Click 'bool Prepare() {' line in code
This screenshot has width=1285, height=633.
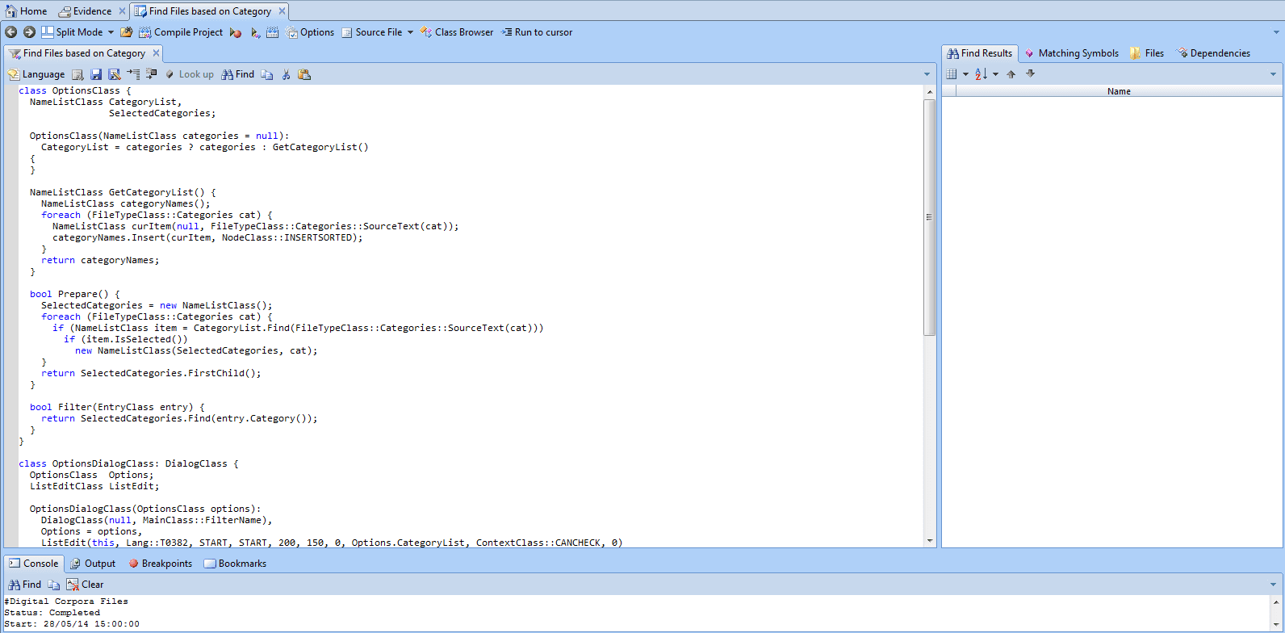pyautogui.click(x=75, y=295)
